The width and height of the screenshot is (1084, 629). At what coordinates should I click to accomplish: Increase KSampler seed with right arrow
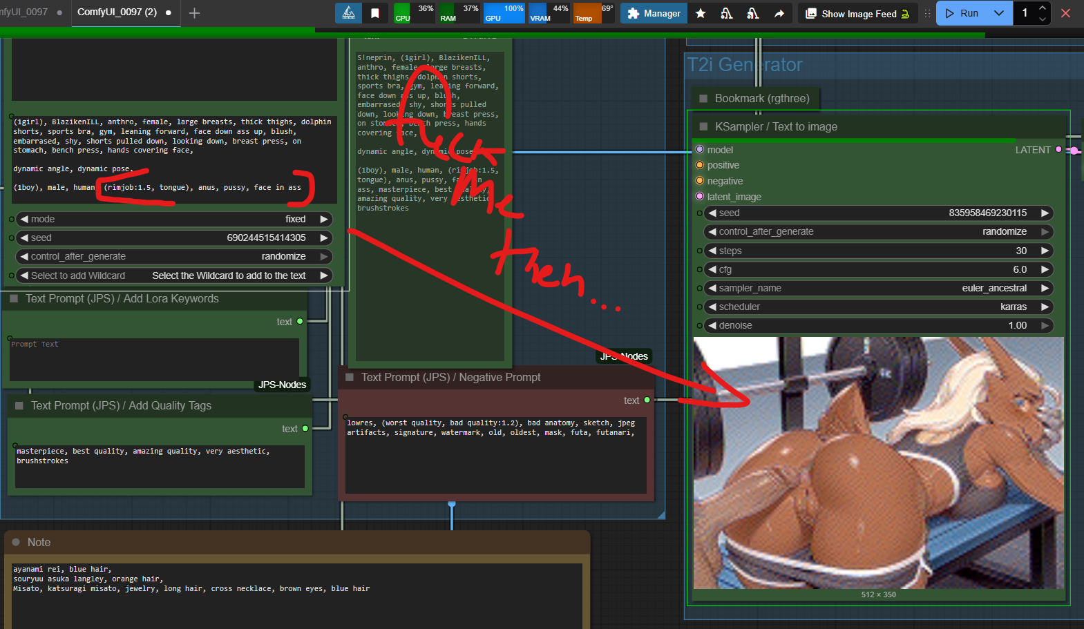[x=1045, y=213]
